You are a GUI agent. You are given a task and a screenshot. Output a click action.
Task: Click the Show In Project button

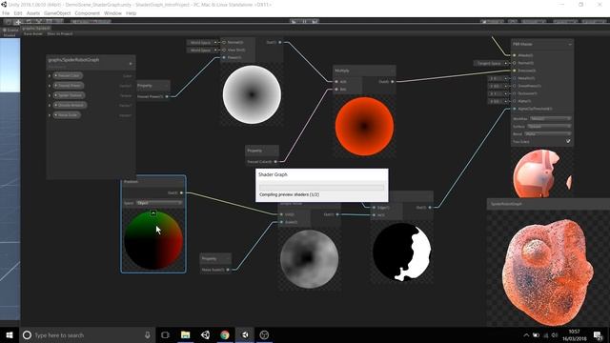coord(60,34)
